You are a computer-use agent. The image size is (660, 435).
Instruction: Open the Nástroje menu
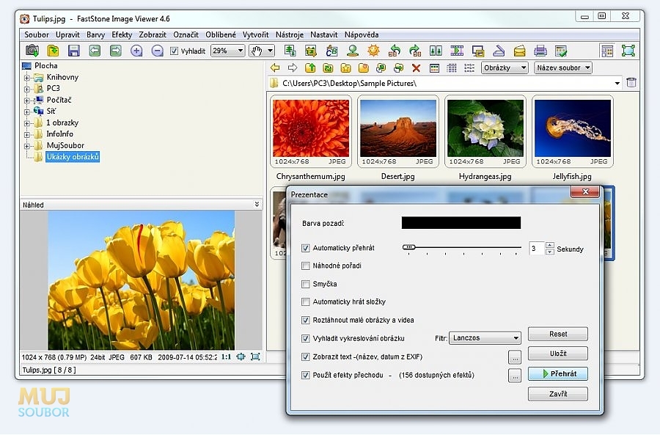290,34
